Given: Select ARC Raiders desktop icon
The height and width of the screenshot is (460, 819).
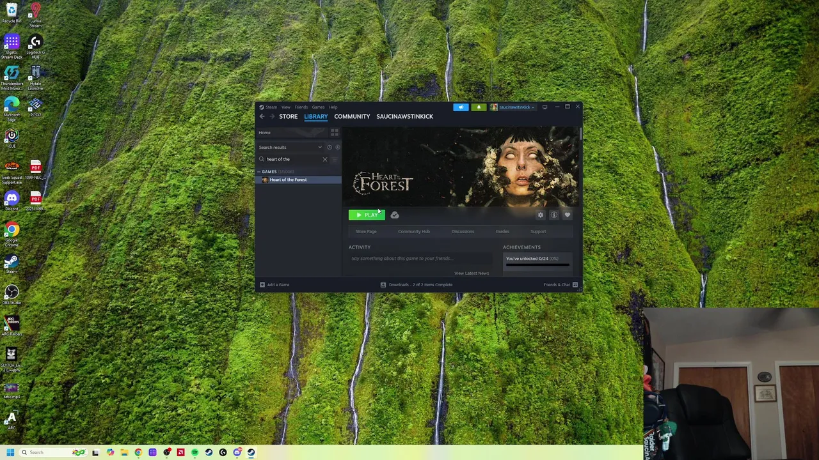Looking at the screenshot, I should click(x=12, y=325).
